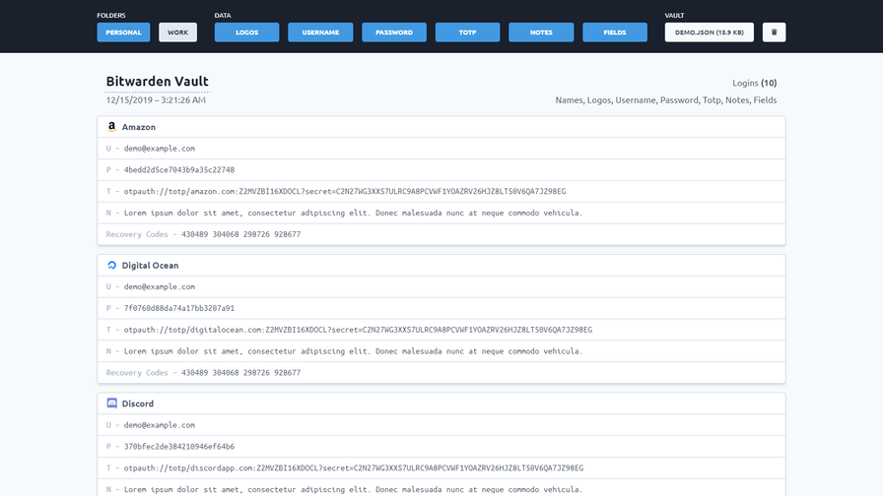Image resolution: width=883 pixels, height=496 pixels.
Task: Click the DEMO.JSON vault file button
Action: tap(709, 32)
